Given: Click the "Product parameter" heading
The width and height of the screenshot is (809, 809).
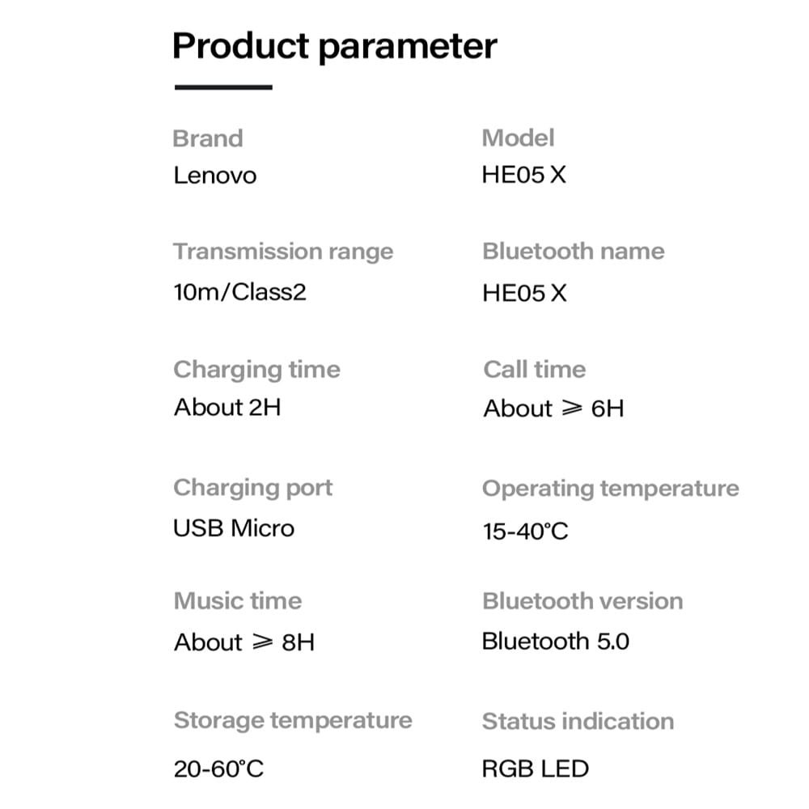Looking at the screenshot, I should (334, 47).
